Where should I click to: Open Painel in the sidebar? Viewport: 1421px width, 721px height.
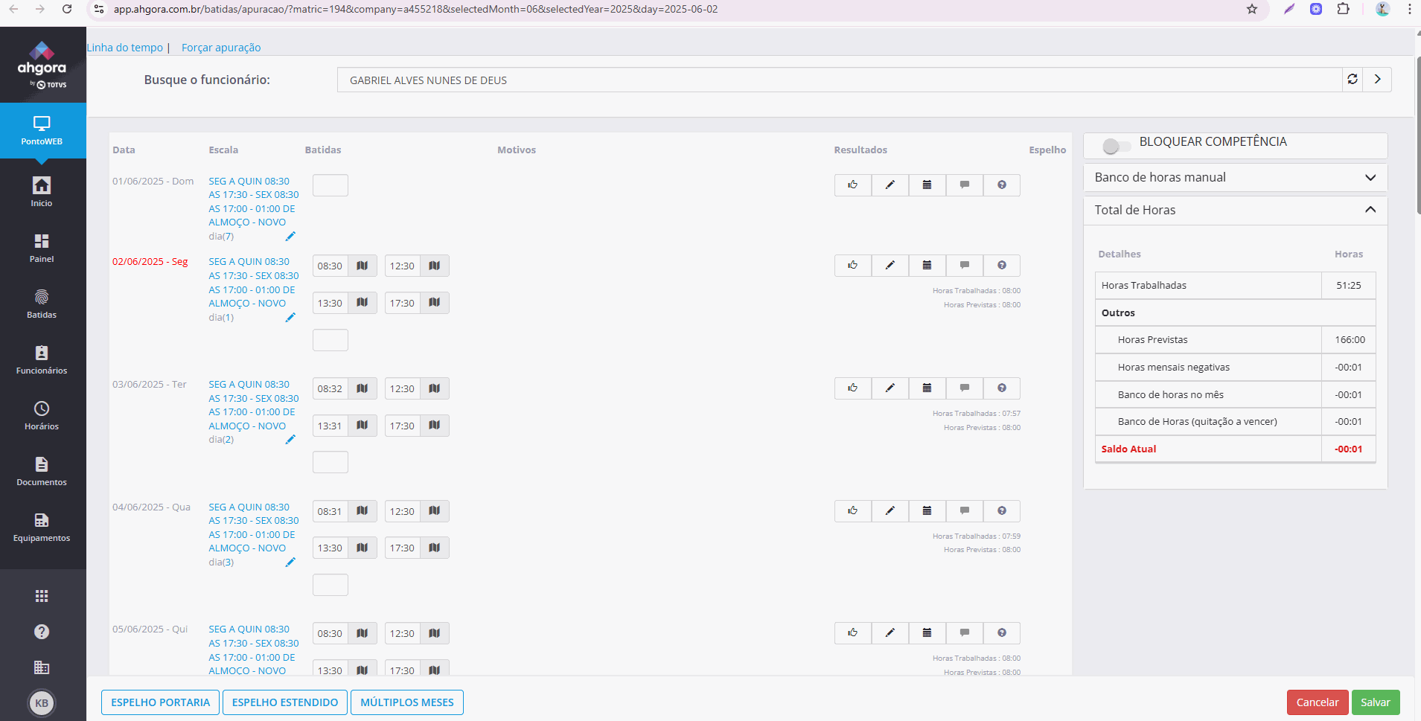click(x=42, y=248)
